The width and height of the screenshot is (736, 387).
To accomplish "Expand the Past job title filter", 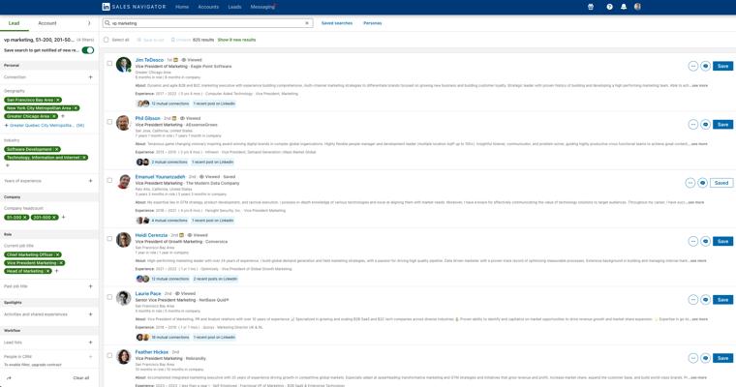I will (91, 286).
